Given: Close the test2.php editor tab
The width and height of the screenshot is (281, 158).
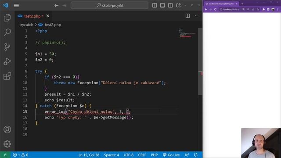Looking at the screenshot, I should [48, 16].
